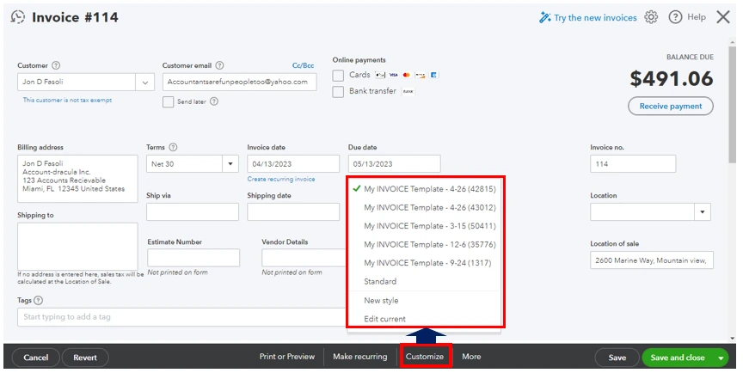Select My INVOICE Template - 3-15 (50411)
The width and height of the screenshot is (743, 373).
coord(430,226)
